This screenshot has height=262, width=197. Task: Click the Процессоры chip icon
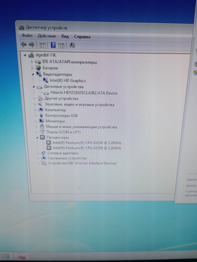[x=43, y=137]
